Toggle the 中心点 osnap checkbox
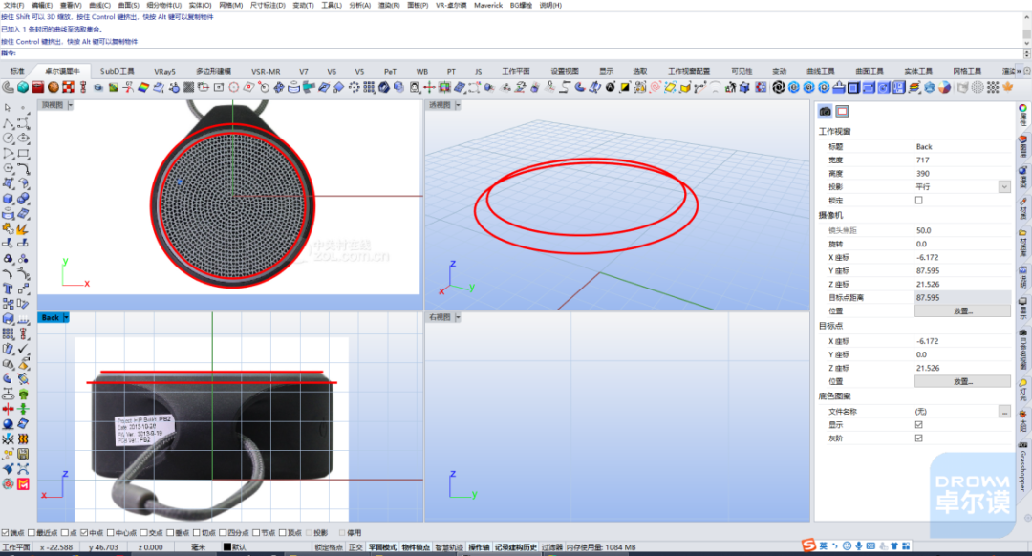Viewport: 1032px width, 556px height. point(111,533)
